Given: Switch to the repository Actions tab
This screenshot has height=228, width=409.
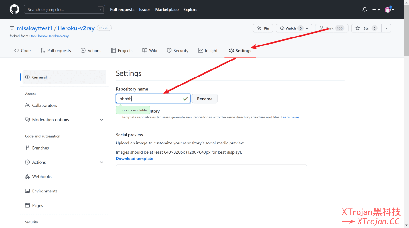Looking at the screenshot, I should pos(91,50).
